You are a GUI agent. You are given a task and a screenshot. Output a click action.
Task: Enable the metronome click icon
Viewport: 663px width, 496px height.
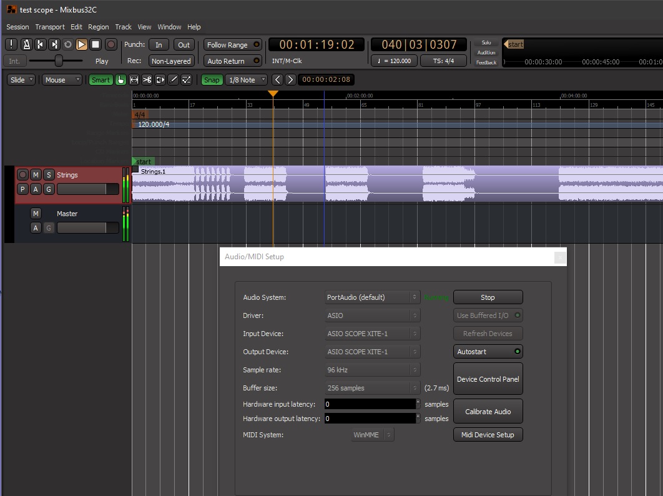pos(26,44)
